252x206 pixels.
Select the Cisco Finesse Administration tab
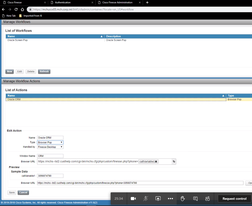click(x=119, y=3)
